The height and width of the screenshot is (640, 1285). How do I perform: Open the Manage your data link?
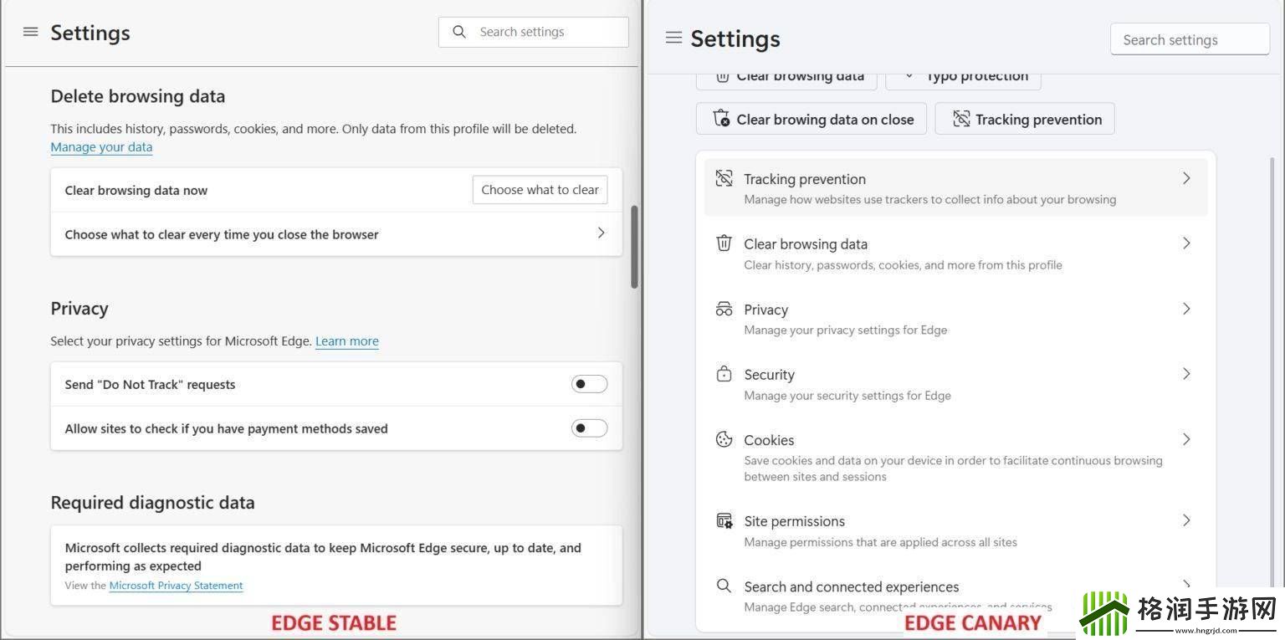[101, 147]
